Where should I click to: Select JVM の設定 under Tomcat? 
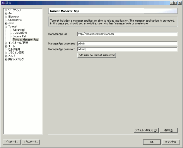20,33
